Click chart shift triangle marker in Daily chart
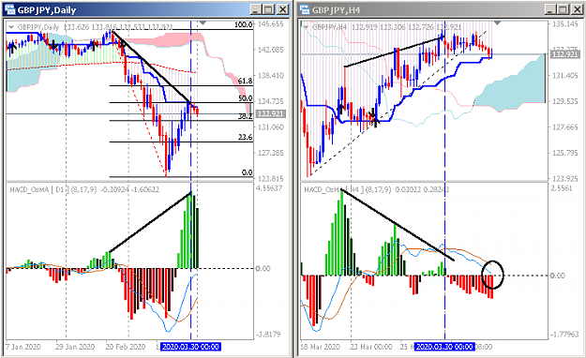This screenshot has width=586, height=358. point(203,23)
